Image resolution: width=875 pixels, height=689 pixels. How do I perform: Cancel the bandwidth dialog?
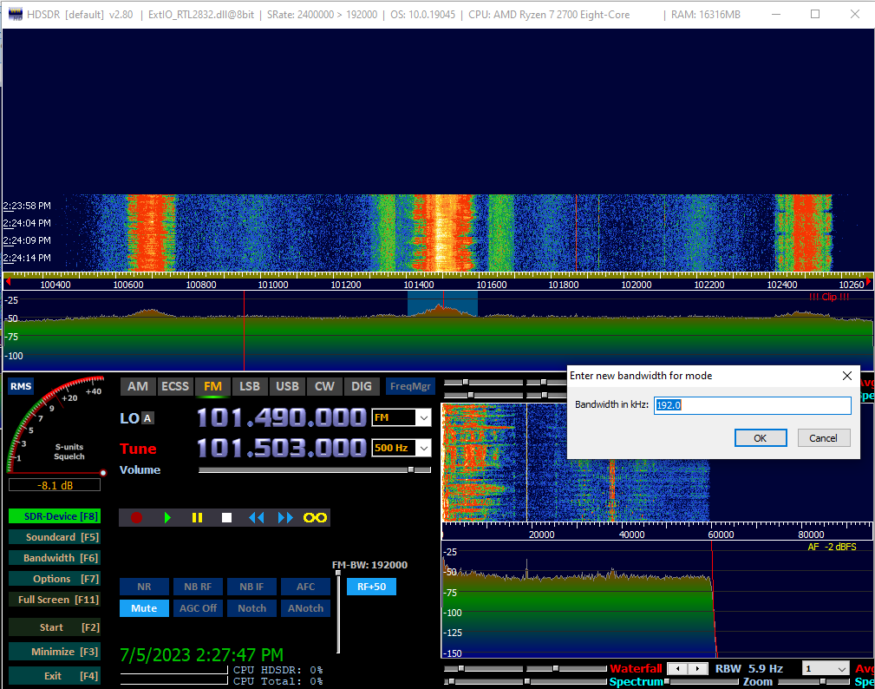(x=824, y=438)
